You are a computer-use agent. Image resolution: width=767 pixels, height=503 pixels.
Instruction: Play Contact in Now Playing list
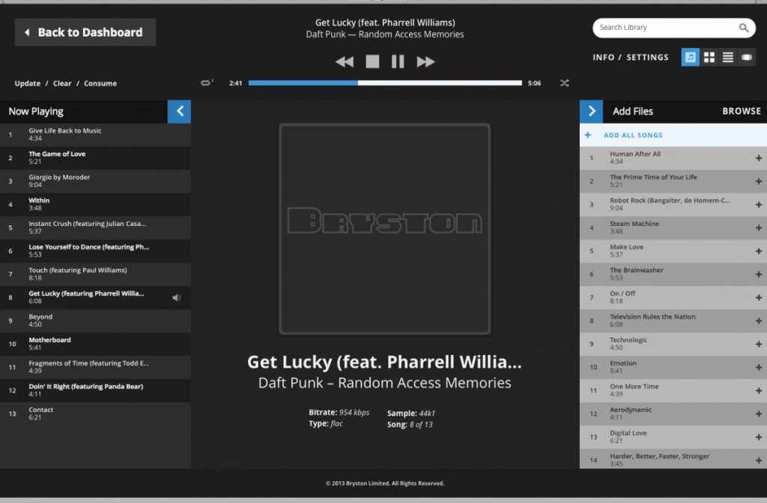point(95,413)
